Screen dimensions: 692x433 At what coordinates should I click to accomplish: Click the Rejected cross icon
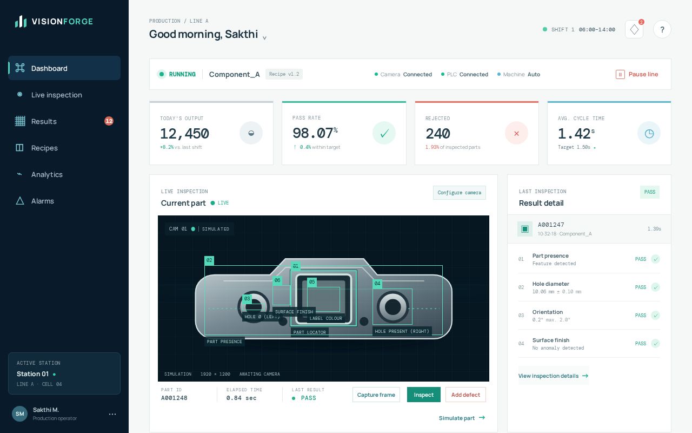(516, 133)
